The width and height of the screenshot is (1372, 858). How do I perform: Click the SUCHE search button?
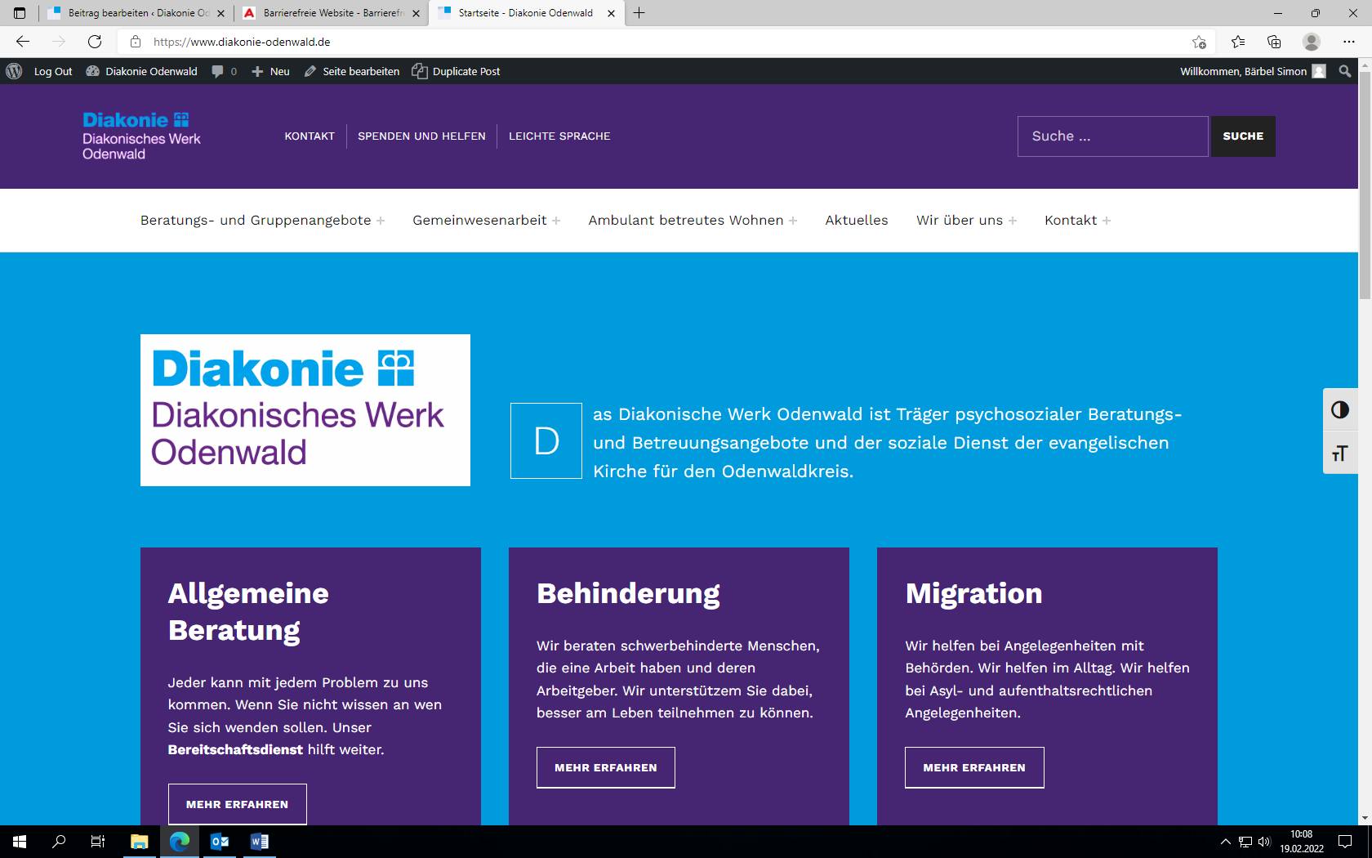point(1242,136)
